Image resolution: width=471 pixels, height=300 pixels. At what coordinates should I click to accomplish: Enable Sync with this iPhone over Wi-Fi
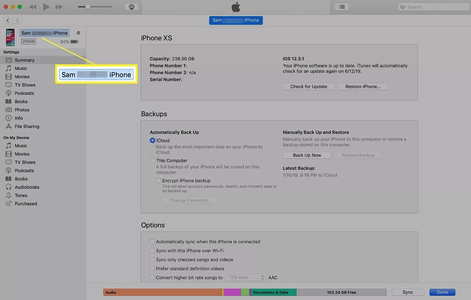(152, 251)
